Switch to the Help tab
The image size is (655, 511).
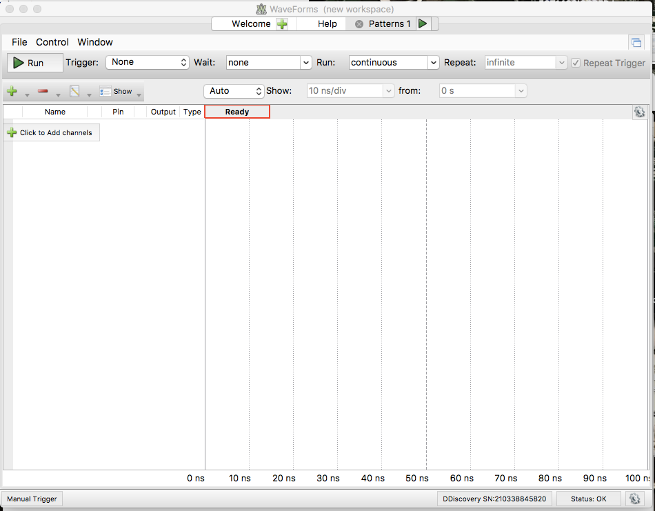click(x=327, y=24)
